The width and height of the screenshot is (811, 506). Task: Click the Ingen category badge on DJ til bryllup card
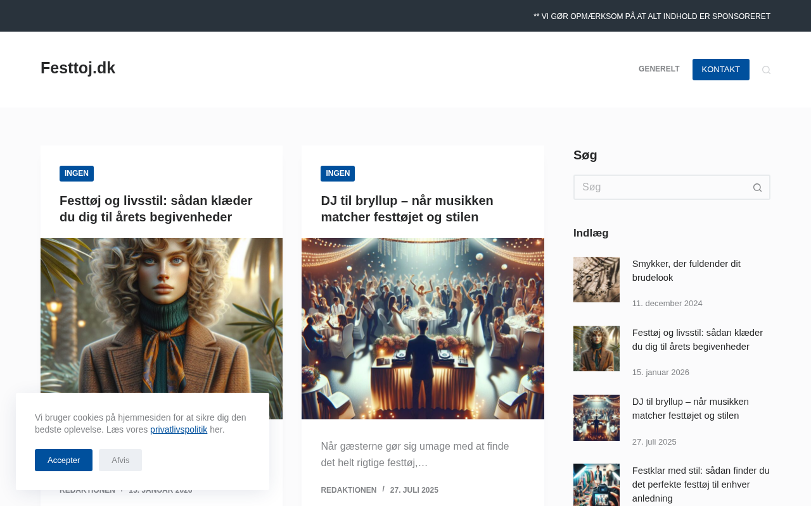point(338,173)
